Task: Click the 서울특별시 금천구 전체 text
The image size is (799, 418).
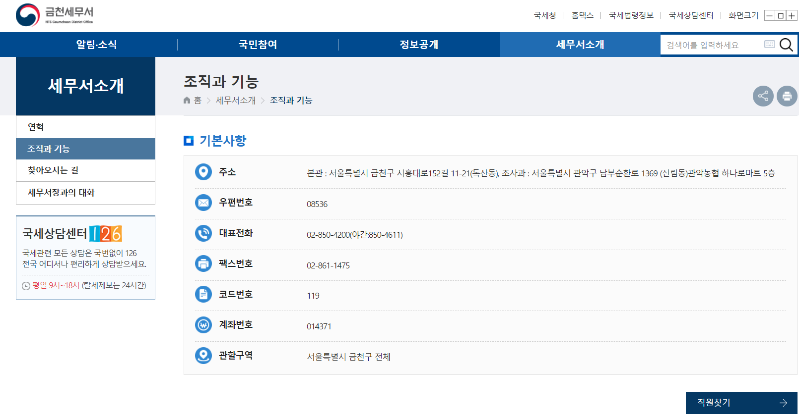Action: (348, 357)
